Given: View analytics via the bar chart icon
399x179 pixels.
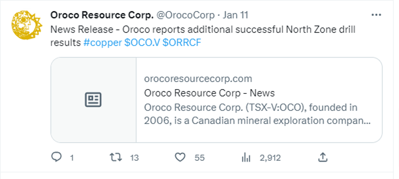Looking at the screenshot, I should click(x=246, y=158).
